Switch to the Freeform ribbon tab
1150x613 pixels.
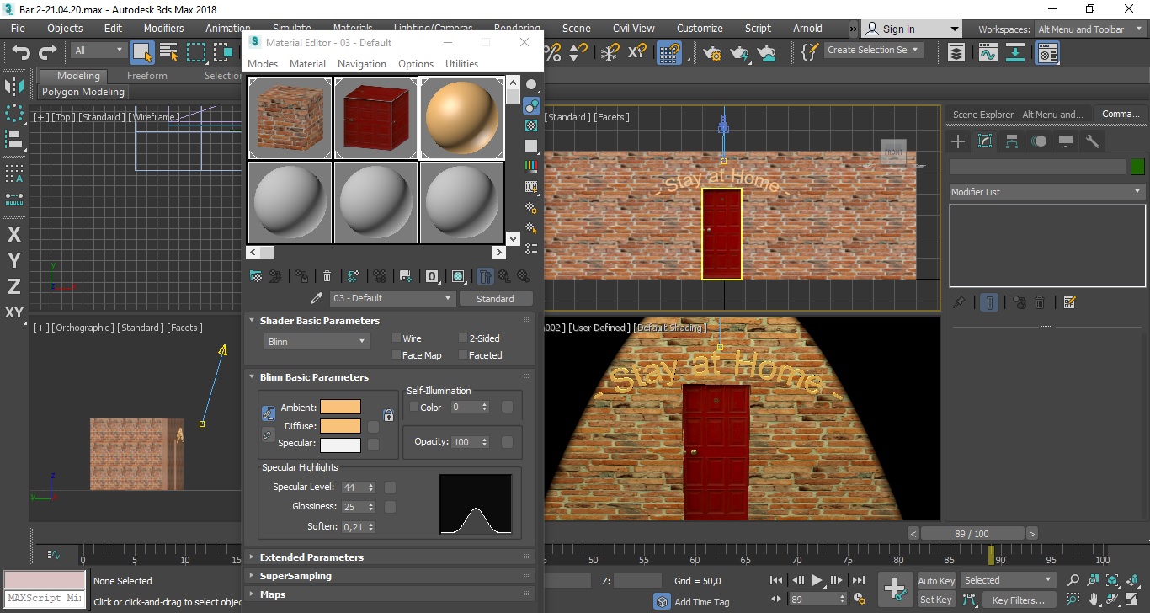point(146,76)
